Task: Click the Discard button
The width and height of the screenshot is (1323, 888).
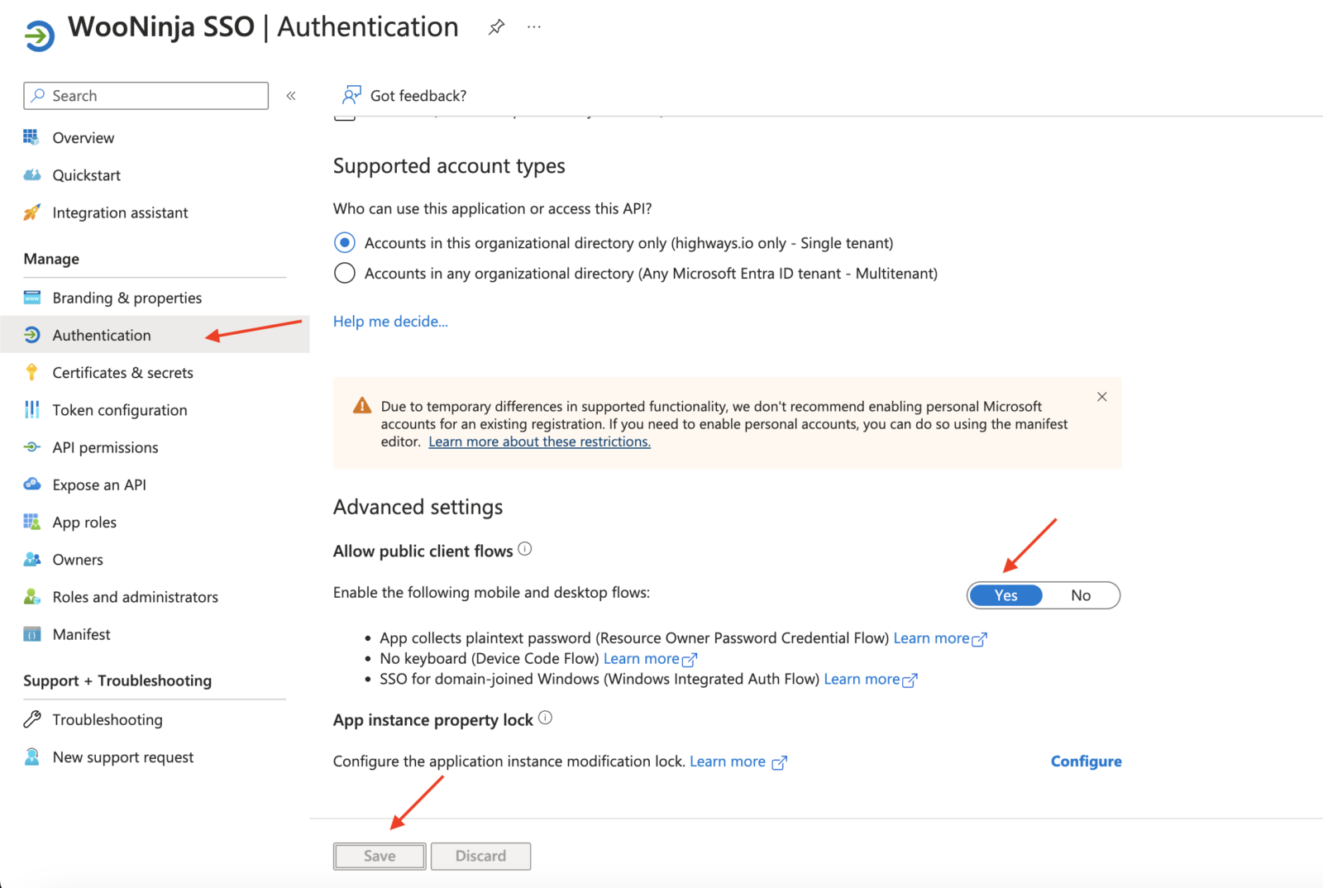Action: (480, 856)
